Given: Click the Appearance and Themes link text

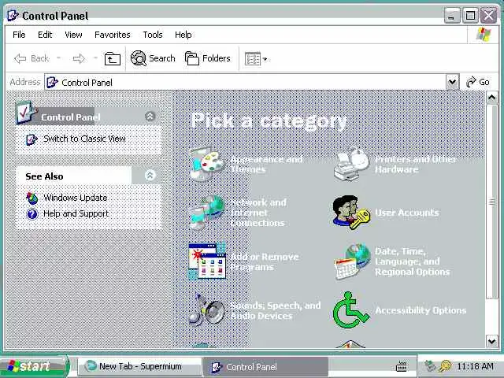Looking at the screenshot, I should point(266,165).
